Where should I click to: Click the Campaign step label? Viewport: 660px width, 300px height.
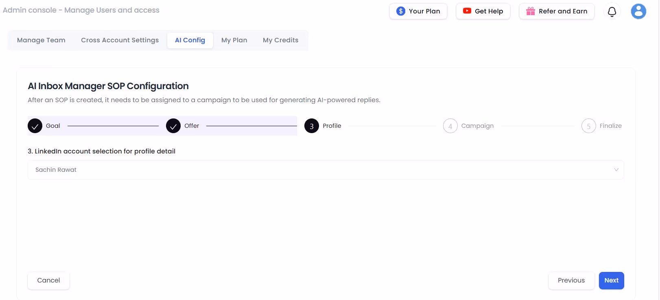[x=477, y=126]
